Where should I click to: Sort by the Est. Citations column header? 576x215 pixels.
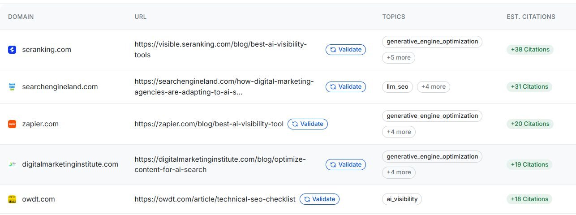531,17
